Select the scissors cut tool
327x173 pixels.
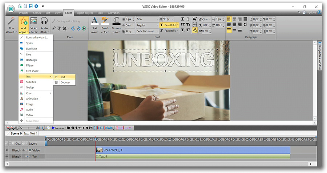[54, 28]
